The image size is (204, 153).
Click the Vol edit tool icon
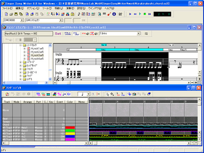[x=118, y=94]
